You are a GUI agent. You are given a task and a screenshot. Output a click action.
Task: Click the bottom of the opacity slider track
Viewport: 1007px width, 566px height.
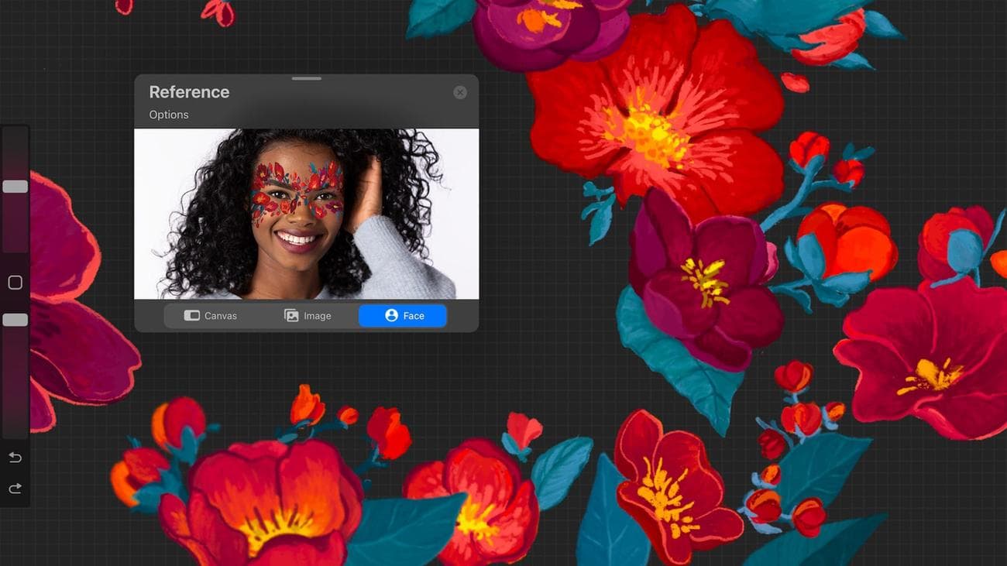click(15, 430)
